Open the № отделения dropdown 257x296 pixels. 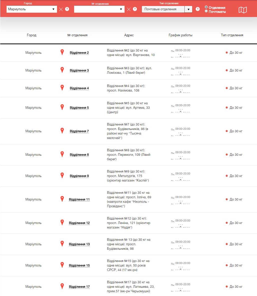(99, 9)
